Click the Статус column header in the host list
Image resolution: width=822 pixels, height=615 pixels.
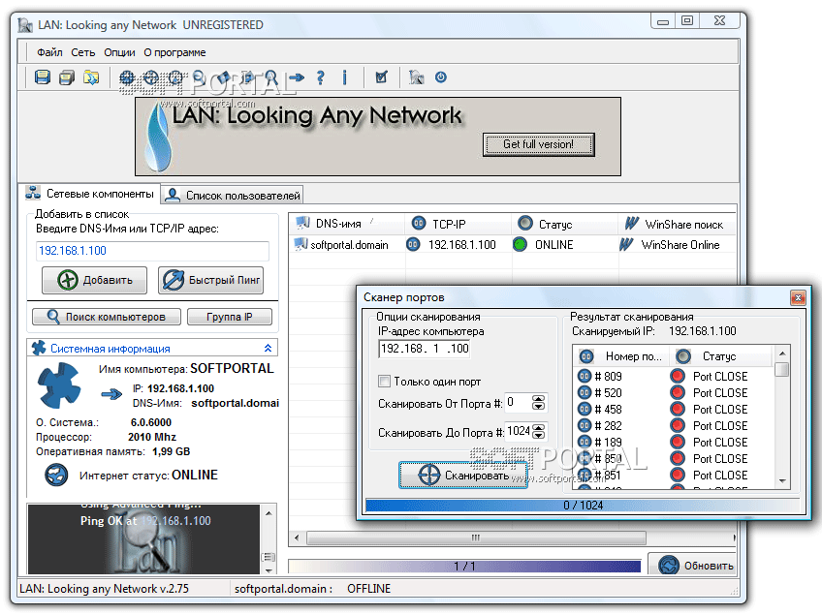(565, 224)
